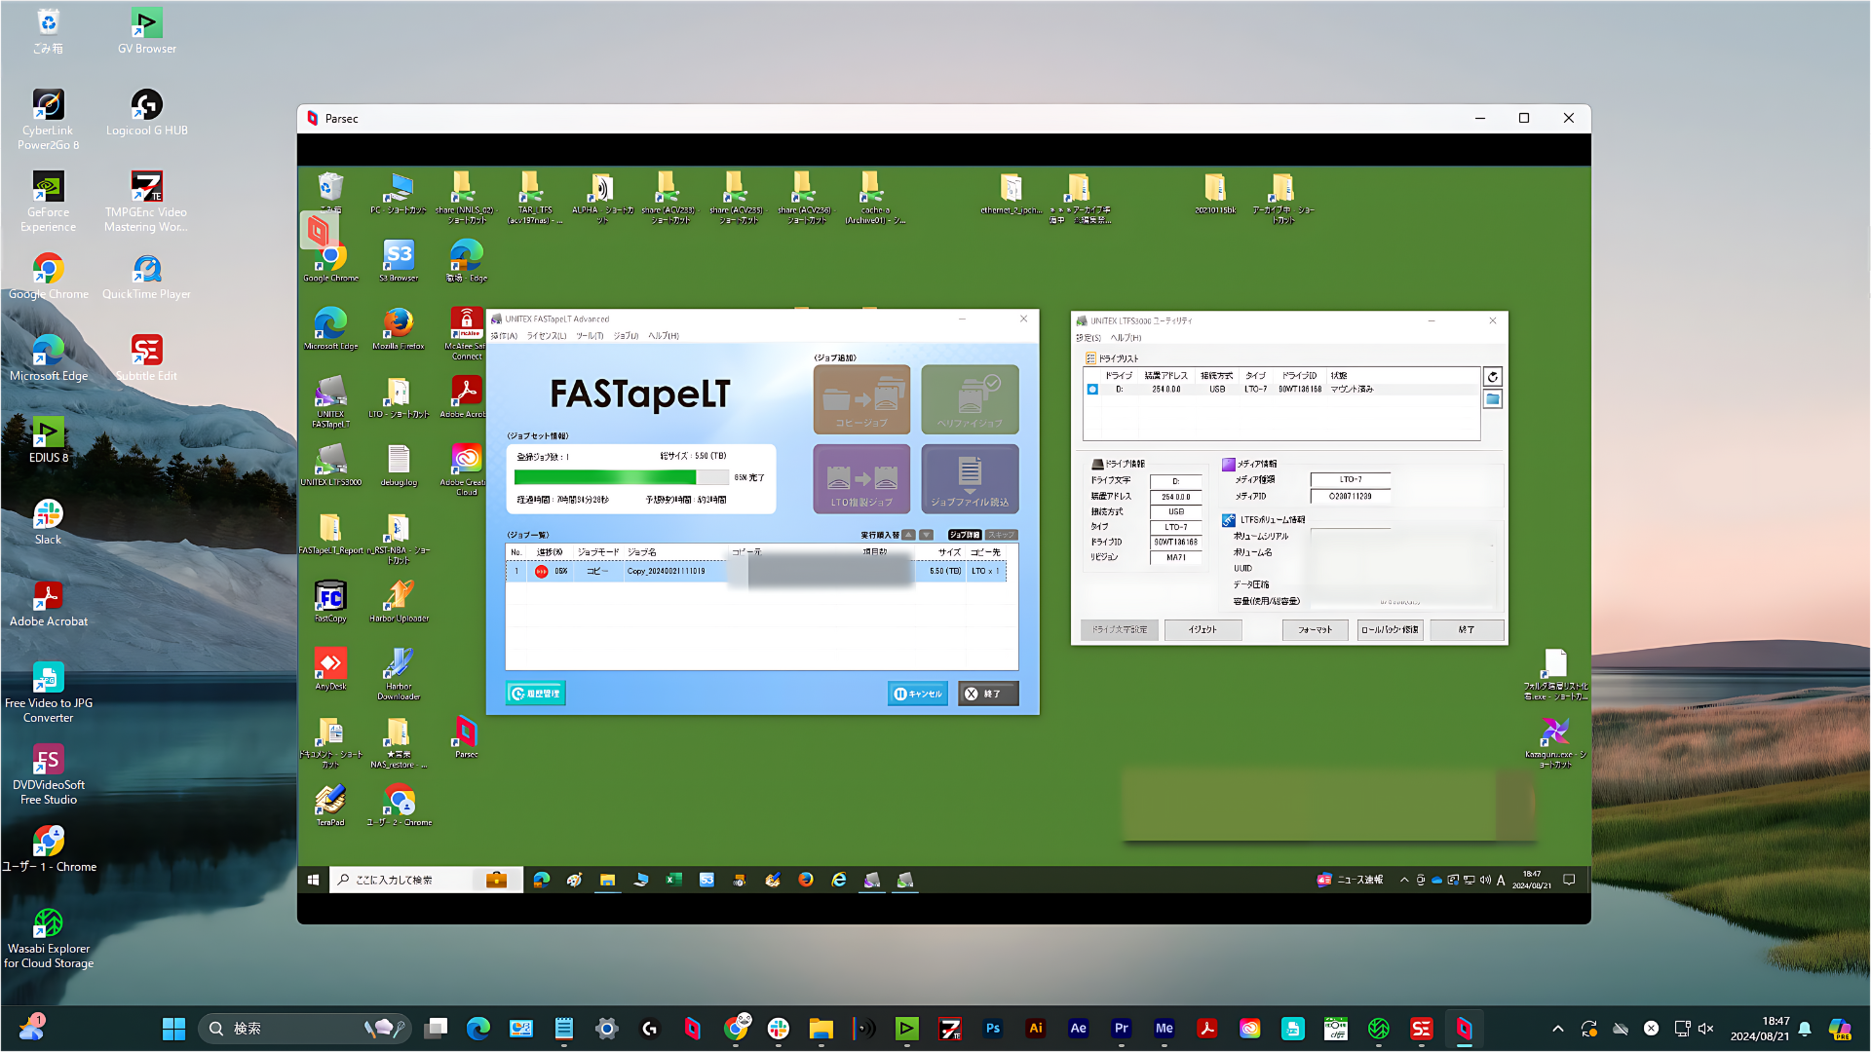The width and height of the screenshot is (1871, 1052).
Task: Click the キャンセル cancel button
Action: click(x=918, y=694)
